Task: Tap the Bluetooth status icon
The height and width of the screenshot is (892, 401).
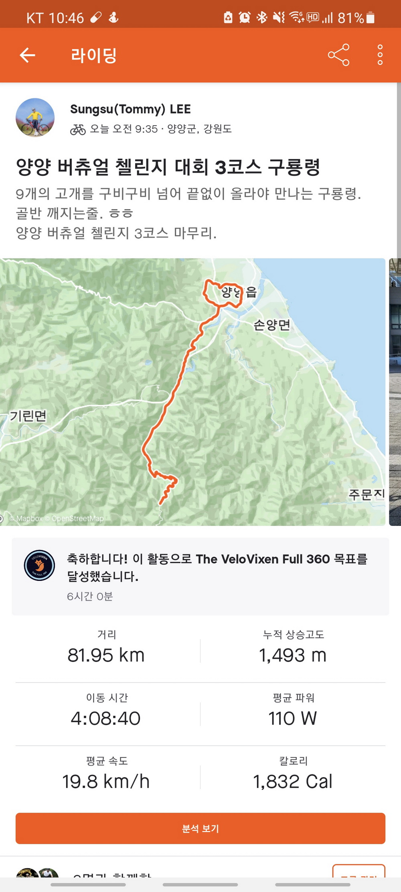Action: 262,17
